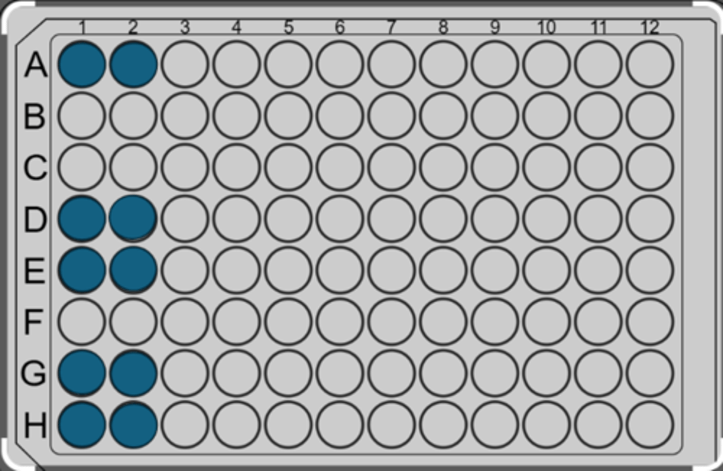Click empty well A12 in top-right corner
The image size is (723, 471).
[x=650, y=64]
